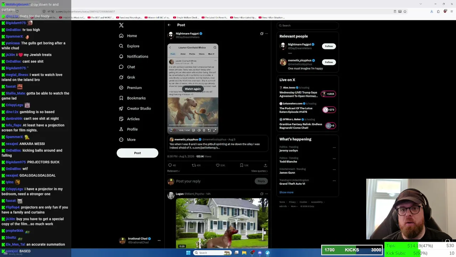
Task: Click the Bookmarks sidebar icon
Action: 121,98
